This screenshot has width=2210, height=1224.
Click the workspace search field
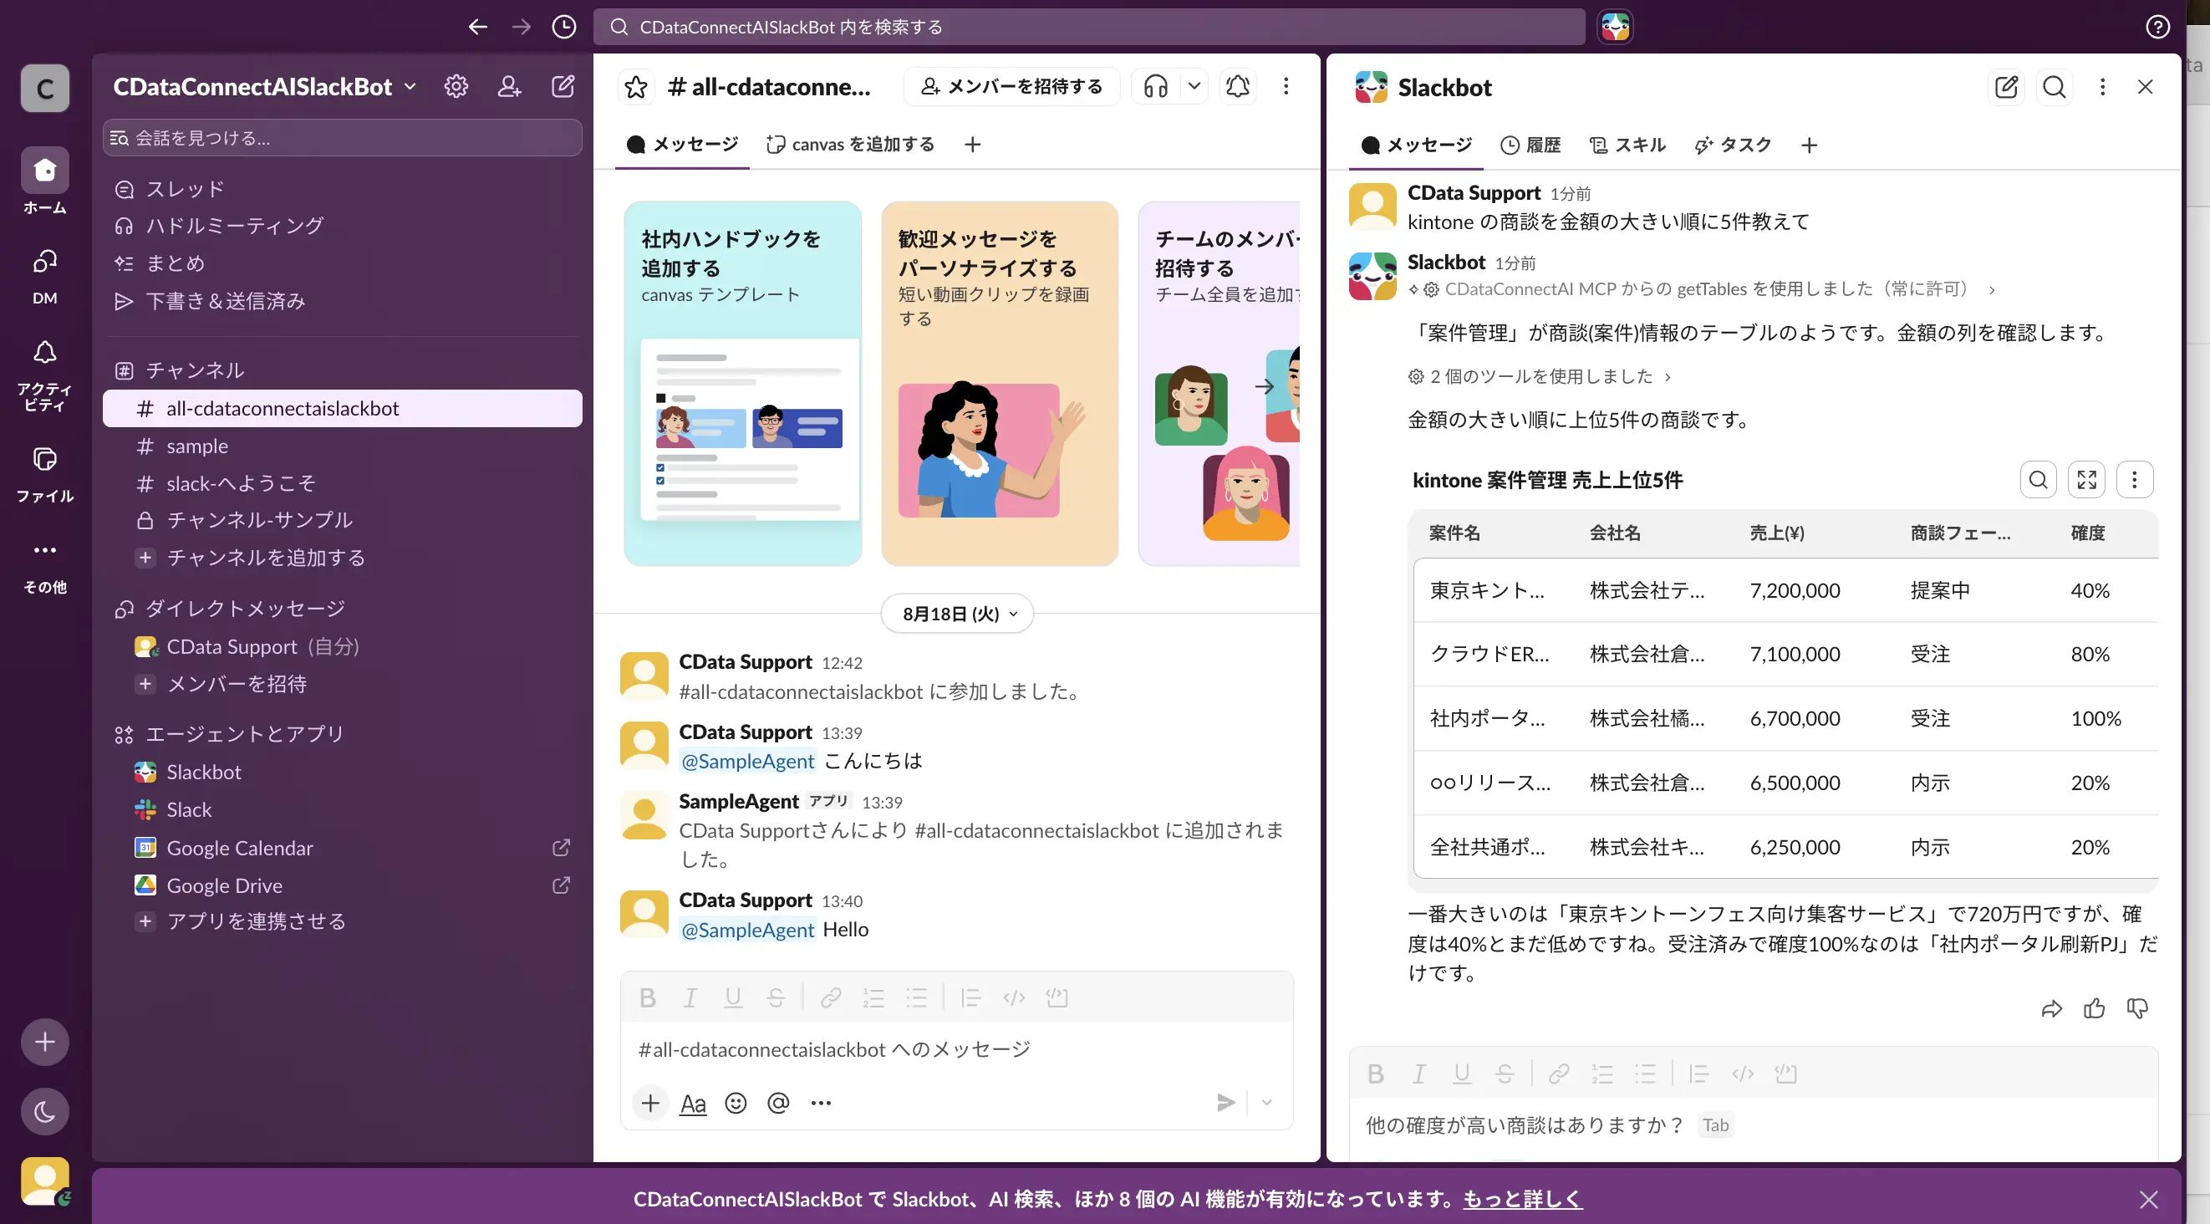1088,27
